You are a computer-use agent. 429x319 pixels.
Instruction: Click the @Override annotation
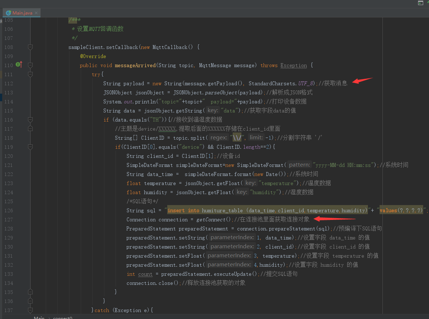(x=93, y=56)
